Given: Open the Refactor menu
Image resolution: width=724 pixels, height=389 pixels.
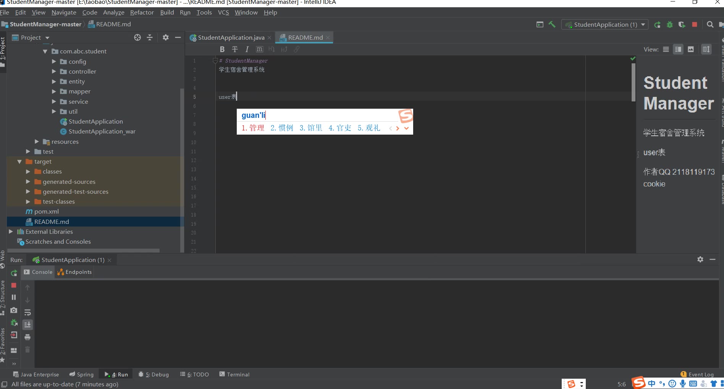Looking at the screenshot, I should click(x=142, y=13).
